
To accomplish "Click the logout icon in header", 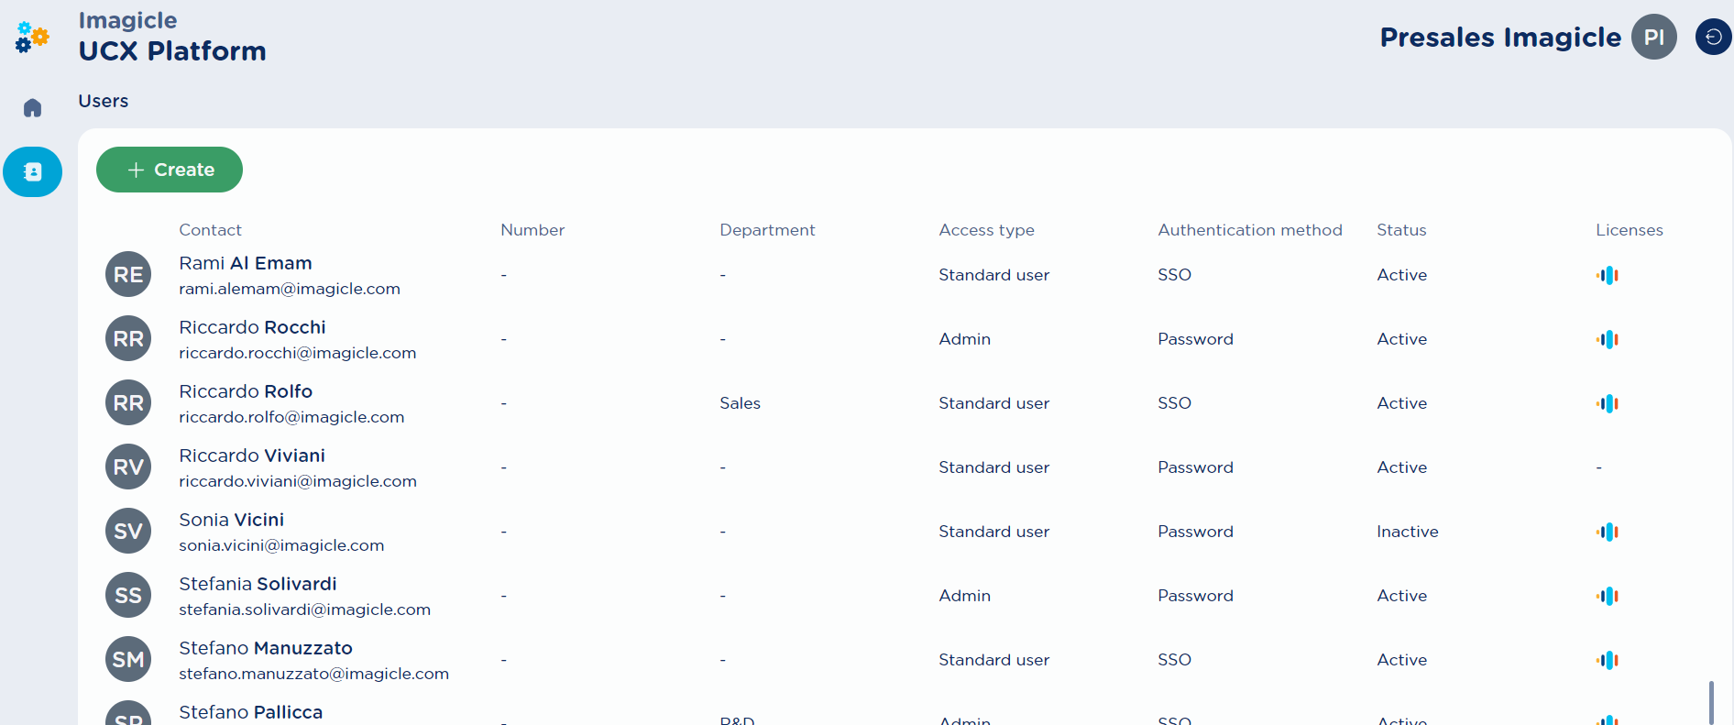I will [x=1713, y=37].
